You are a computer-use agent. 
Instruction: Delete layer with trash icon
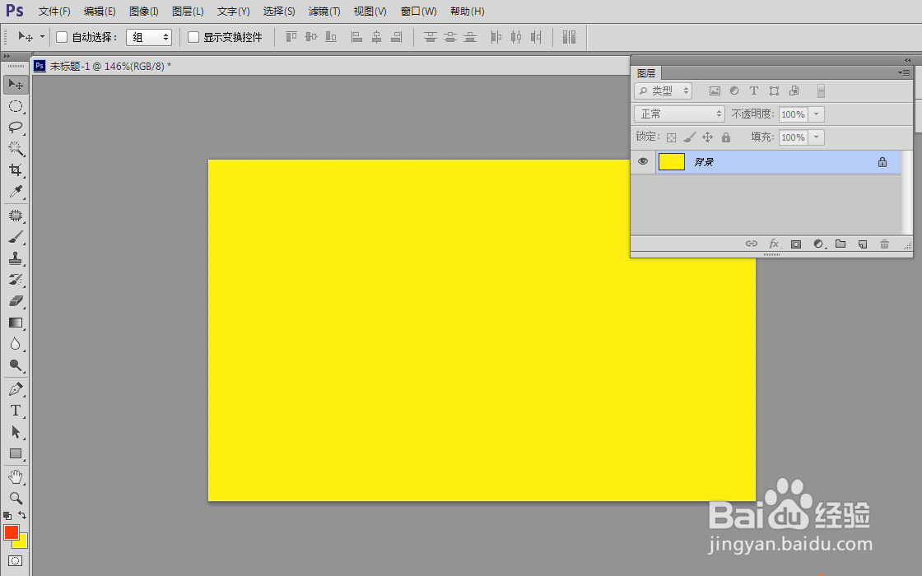(884, 244)
